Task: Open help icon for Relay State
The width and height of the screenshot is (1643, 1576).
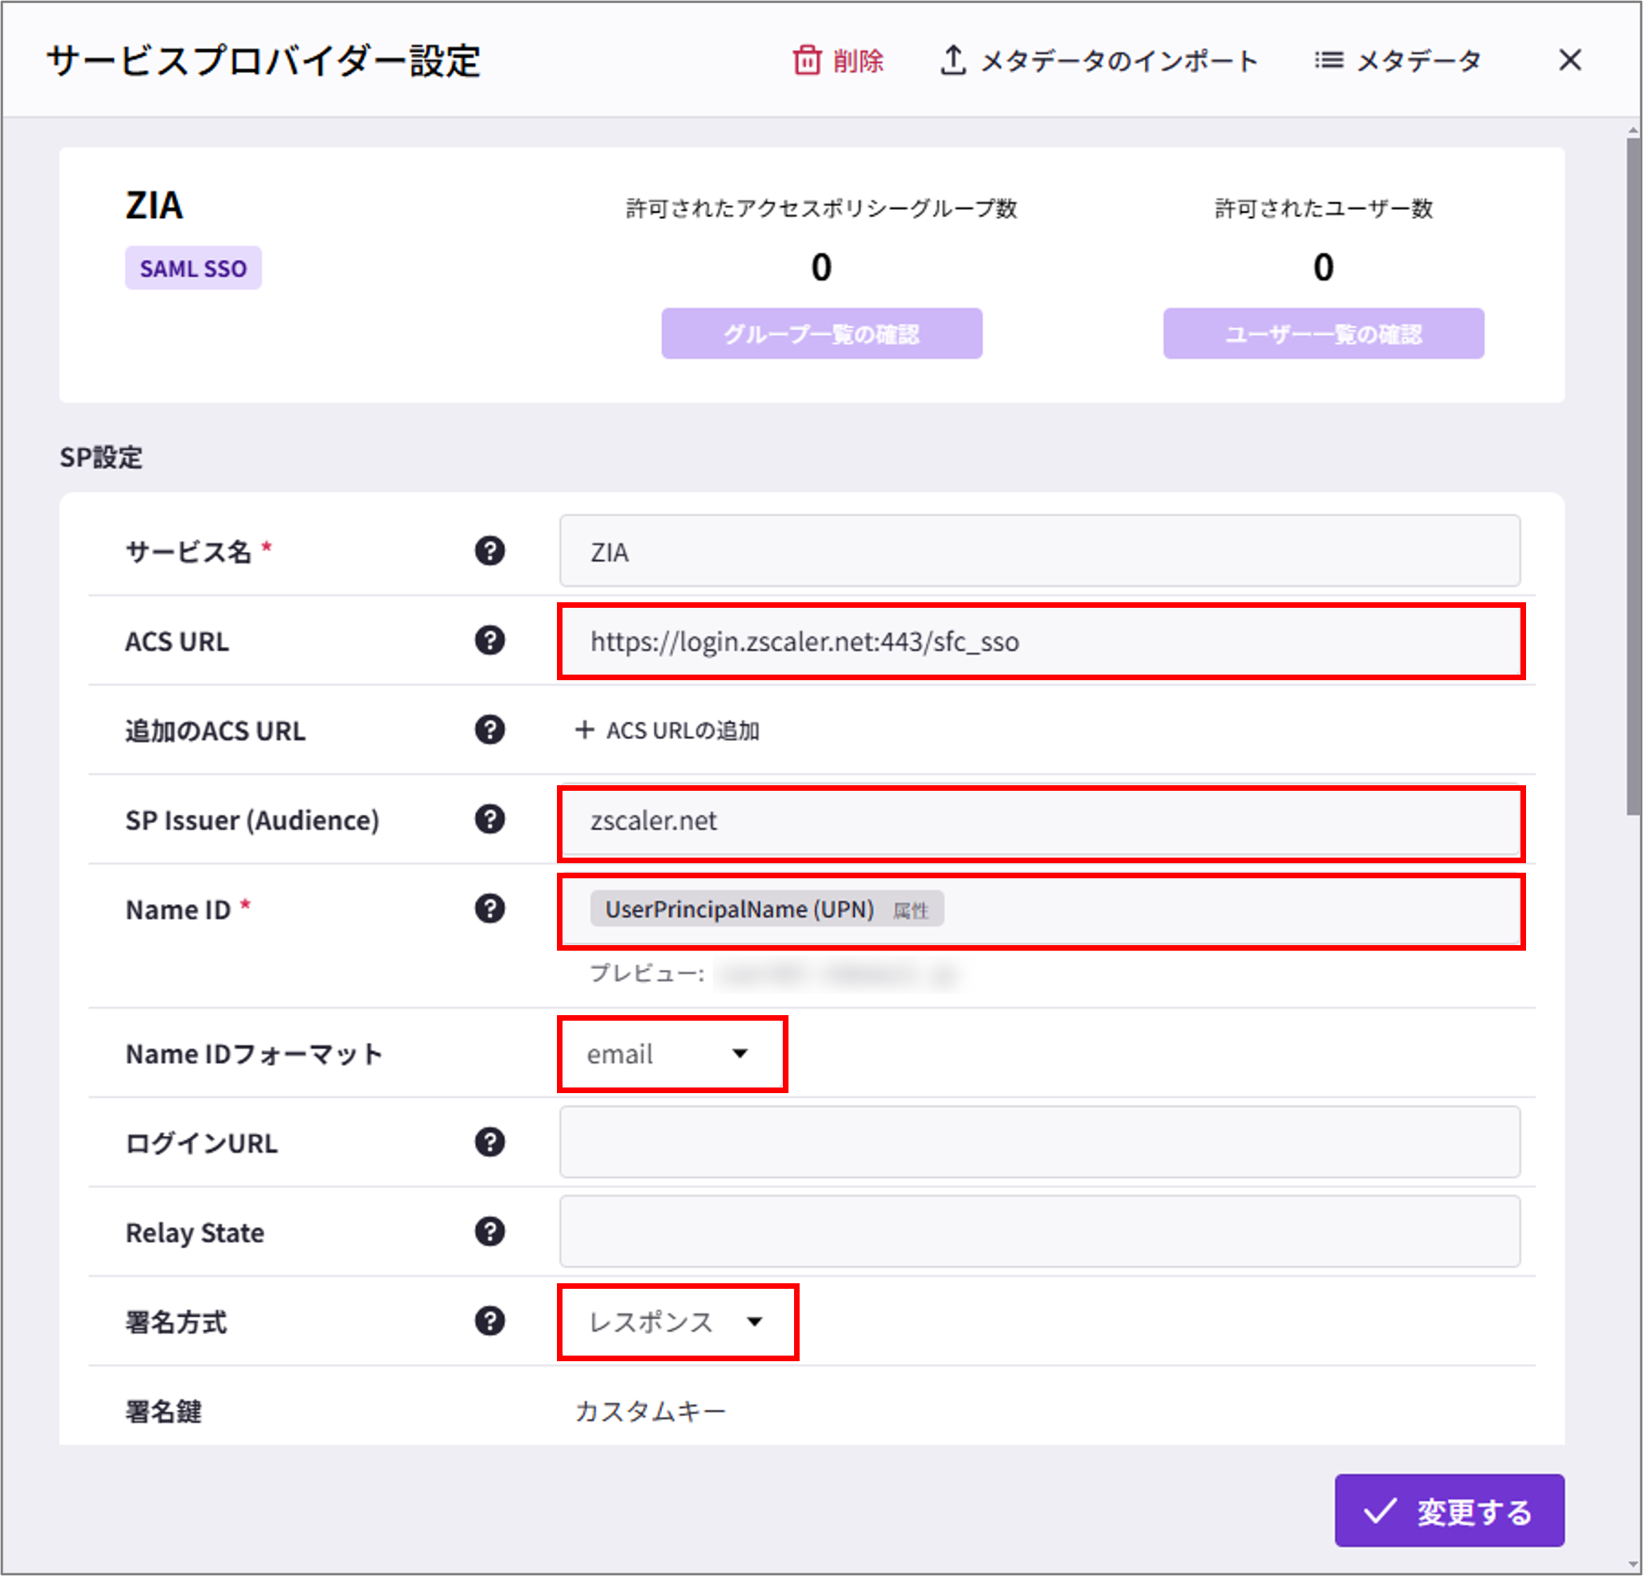Action: coord(489,1232)
